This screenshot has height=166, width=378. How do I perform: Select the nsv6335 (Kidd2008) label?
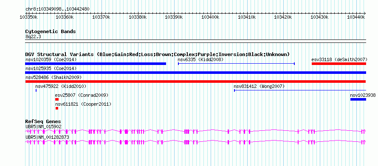pos(200,59)
